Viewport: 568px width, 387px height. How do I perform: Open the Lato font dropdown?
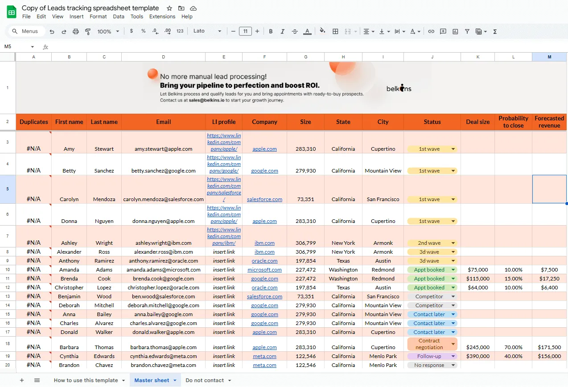(x=207, y=31)
